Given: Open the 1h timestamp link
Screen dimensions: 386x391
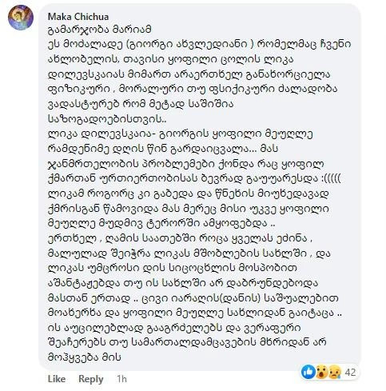Looking at the screenshot, I should click(121, 379).
